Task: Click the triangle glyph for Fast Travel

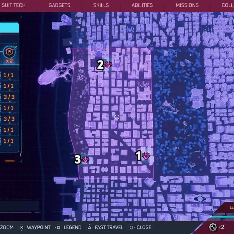Action: tap(89, 227)
